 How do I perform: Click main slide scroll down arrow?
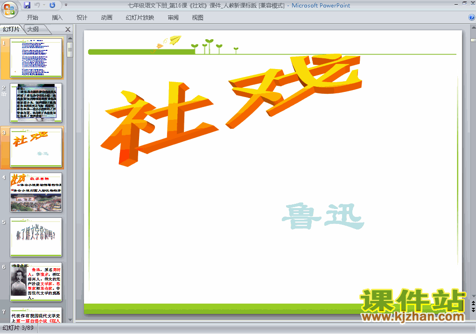coord(473,296)
